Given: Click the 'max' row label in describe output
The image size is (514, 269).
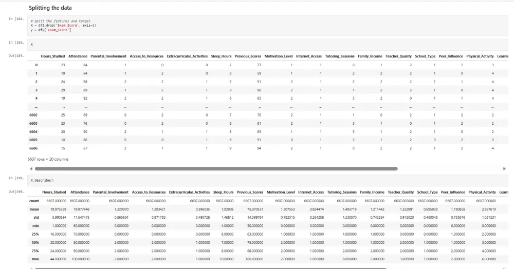Looking at the screenshot, I should pos(35,259).
